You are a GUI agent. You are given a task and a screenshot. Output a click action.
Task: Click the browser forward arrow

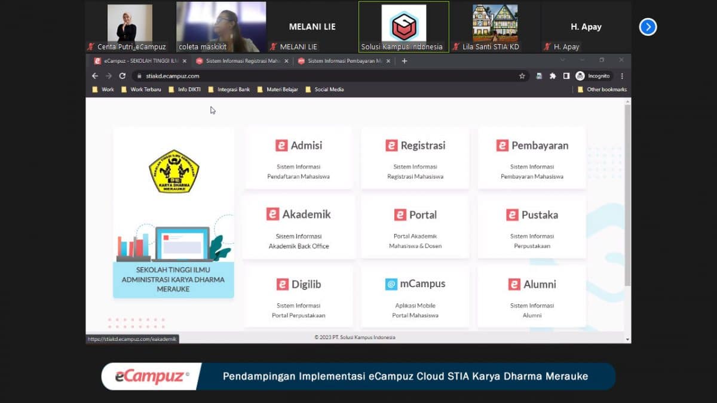(x=109, y=76)
